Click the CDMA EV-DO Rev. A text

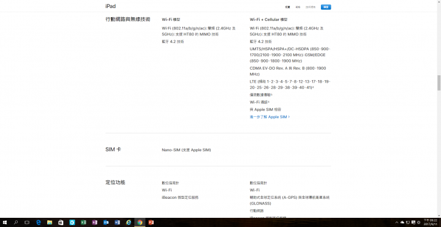[288, 71]
